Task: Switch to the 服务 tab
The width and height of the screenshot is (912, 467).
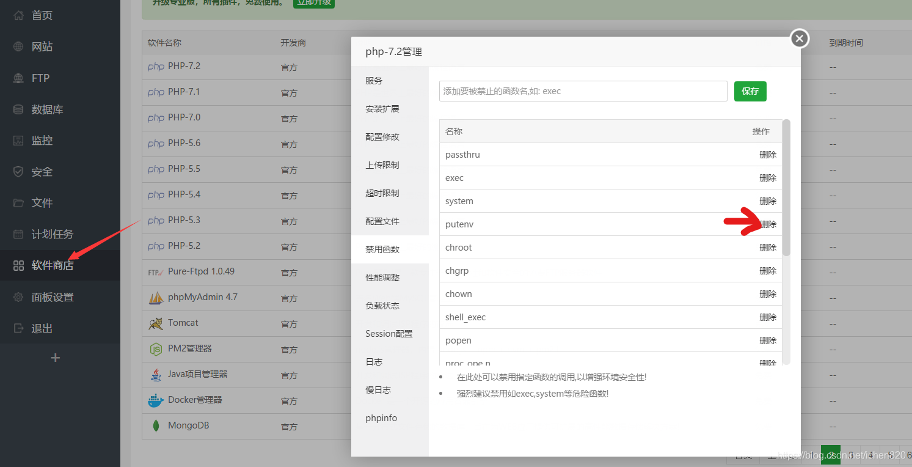Action: pyautogui.click(x=373, y=80)
